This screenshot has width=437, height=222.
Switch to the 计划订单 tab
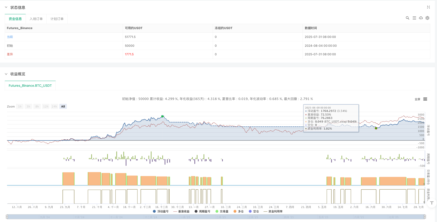pos(57,19)
